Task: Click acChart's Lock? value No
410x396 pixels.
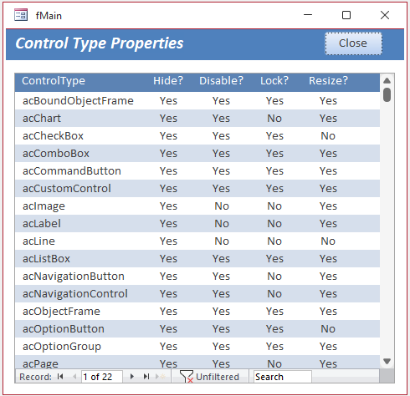Action: (x=274, y=119)
